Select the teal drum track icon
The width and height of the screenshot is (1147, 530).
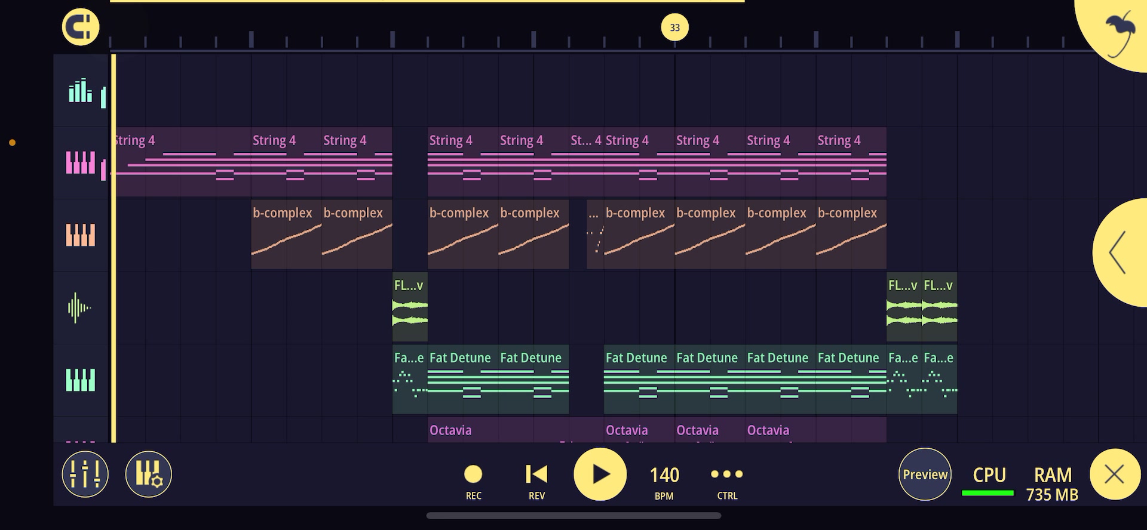[x=81, y=91]
